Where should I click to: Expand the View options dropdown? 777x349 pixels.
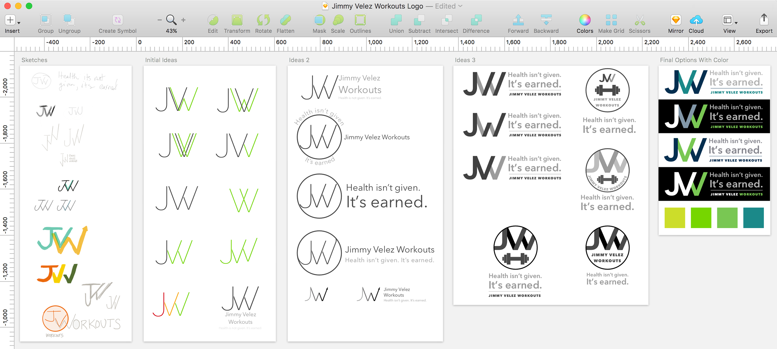(x=736, y=23)
